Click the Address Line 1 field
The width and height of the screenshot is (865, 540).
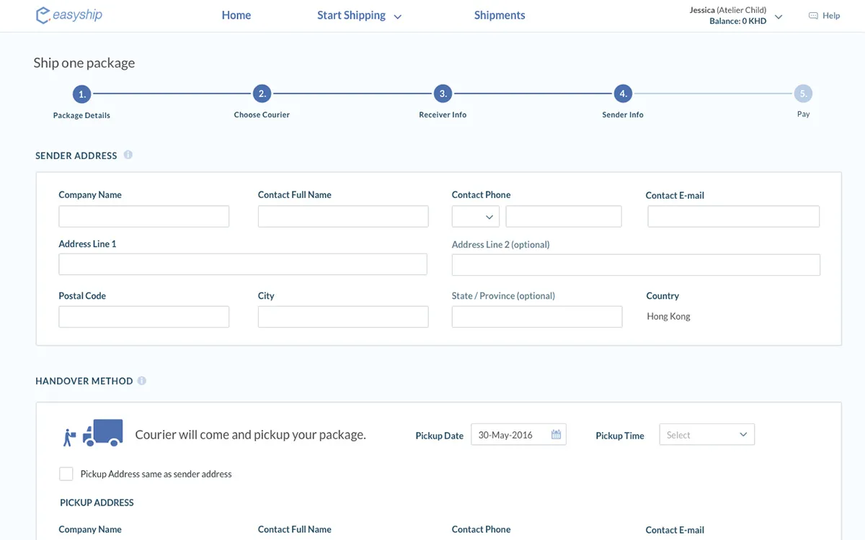point(243,264)
